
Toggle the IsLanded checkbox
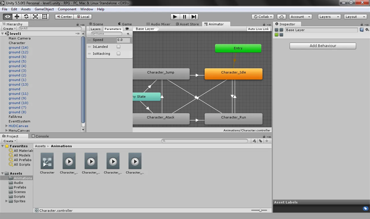[119, 47]
